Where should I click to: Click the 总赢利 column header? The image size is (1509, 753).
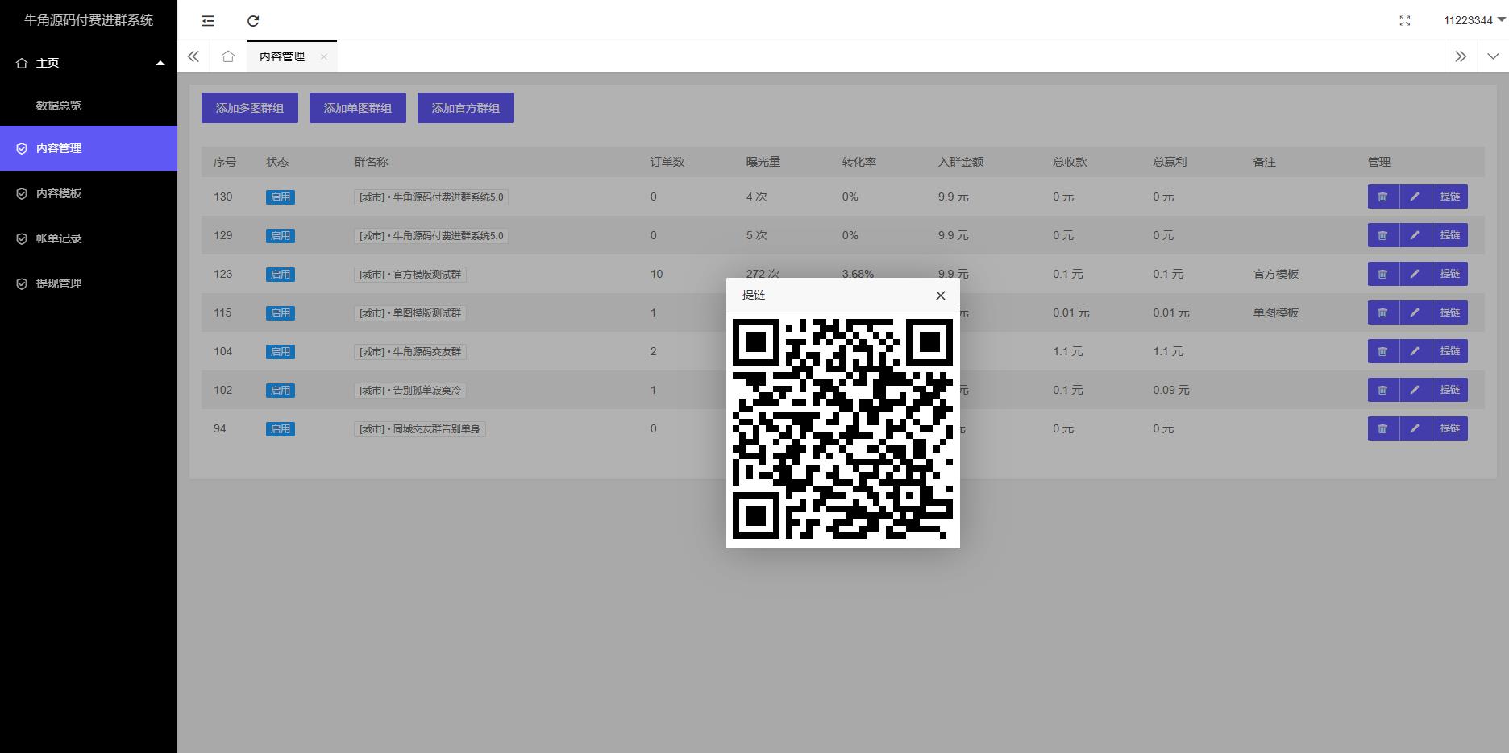point(1170,162)
